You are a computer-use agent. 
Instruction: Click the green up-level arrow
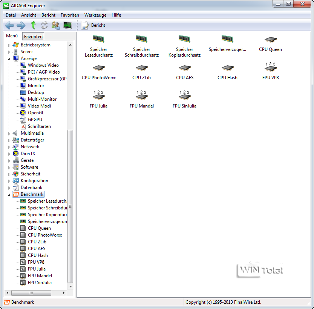tap(33, 25)
